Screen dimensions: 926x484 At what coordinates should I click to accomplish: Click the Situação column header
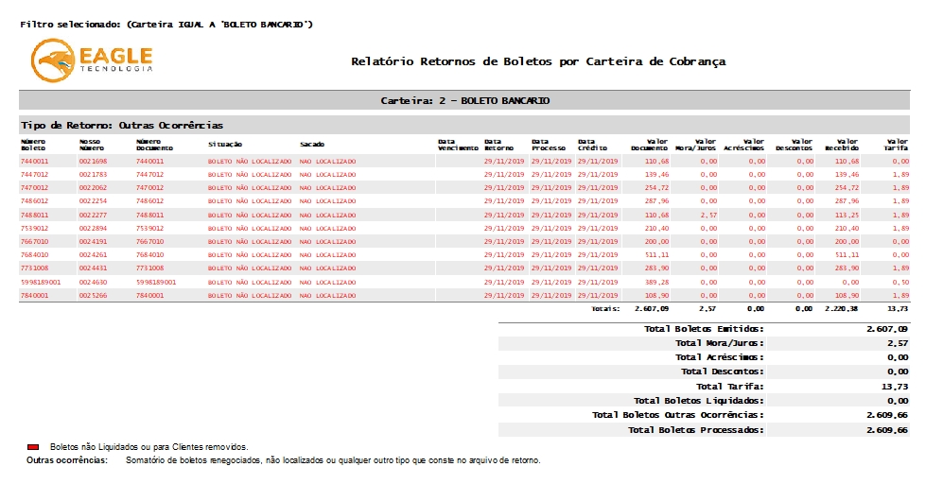(x=226, y=145)
